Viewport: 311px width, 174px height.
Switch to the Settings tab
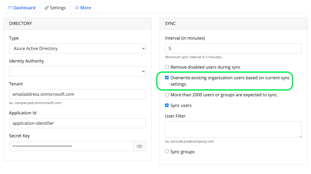(55, 8)
